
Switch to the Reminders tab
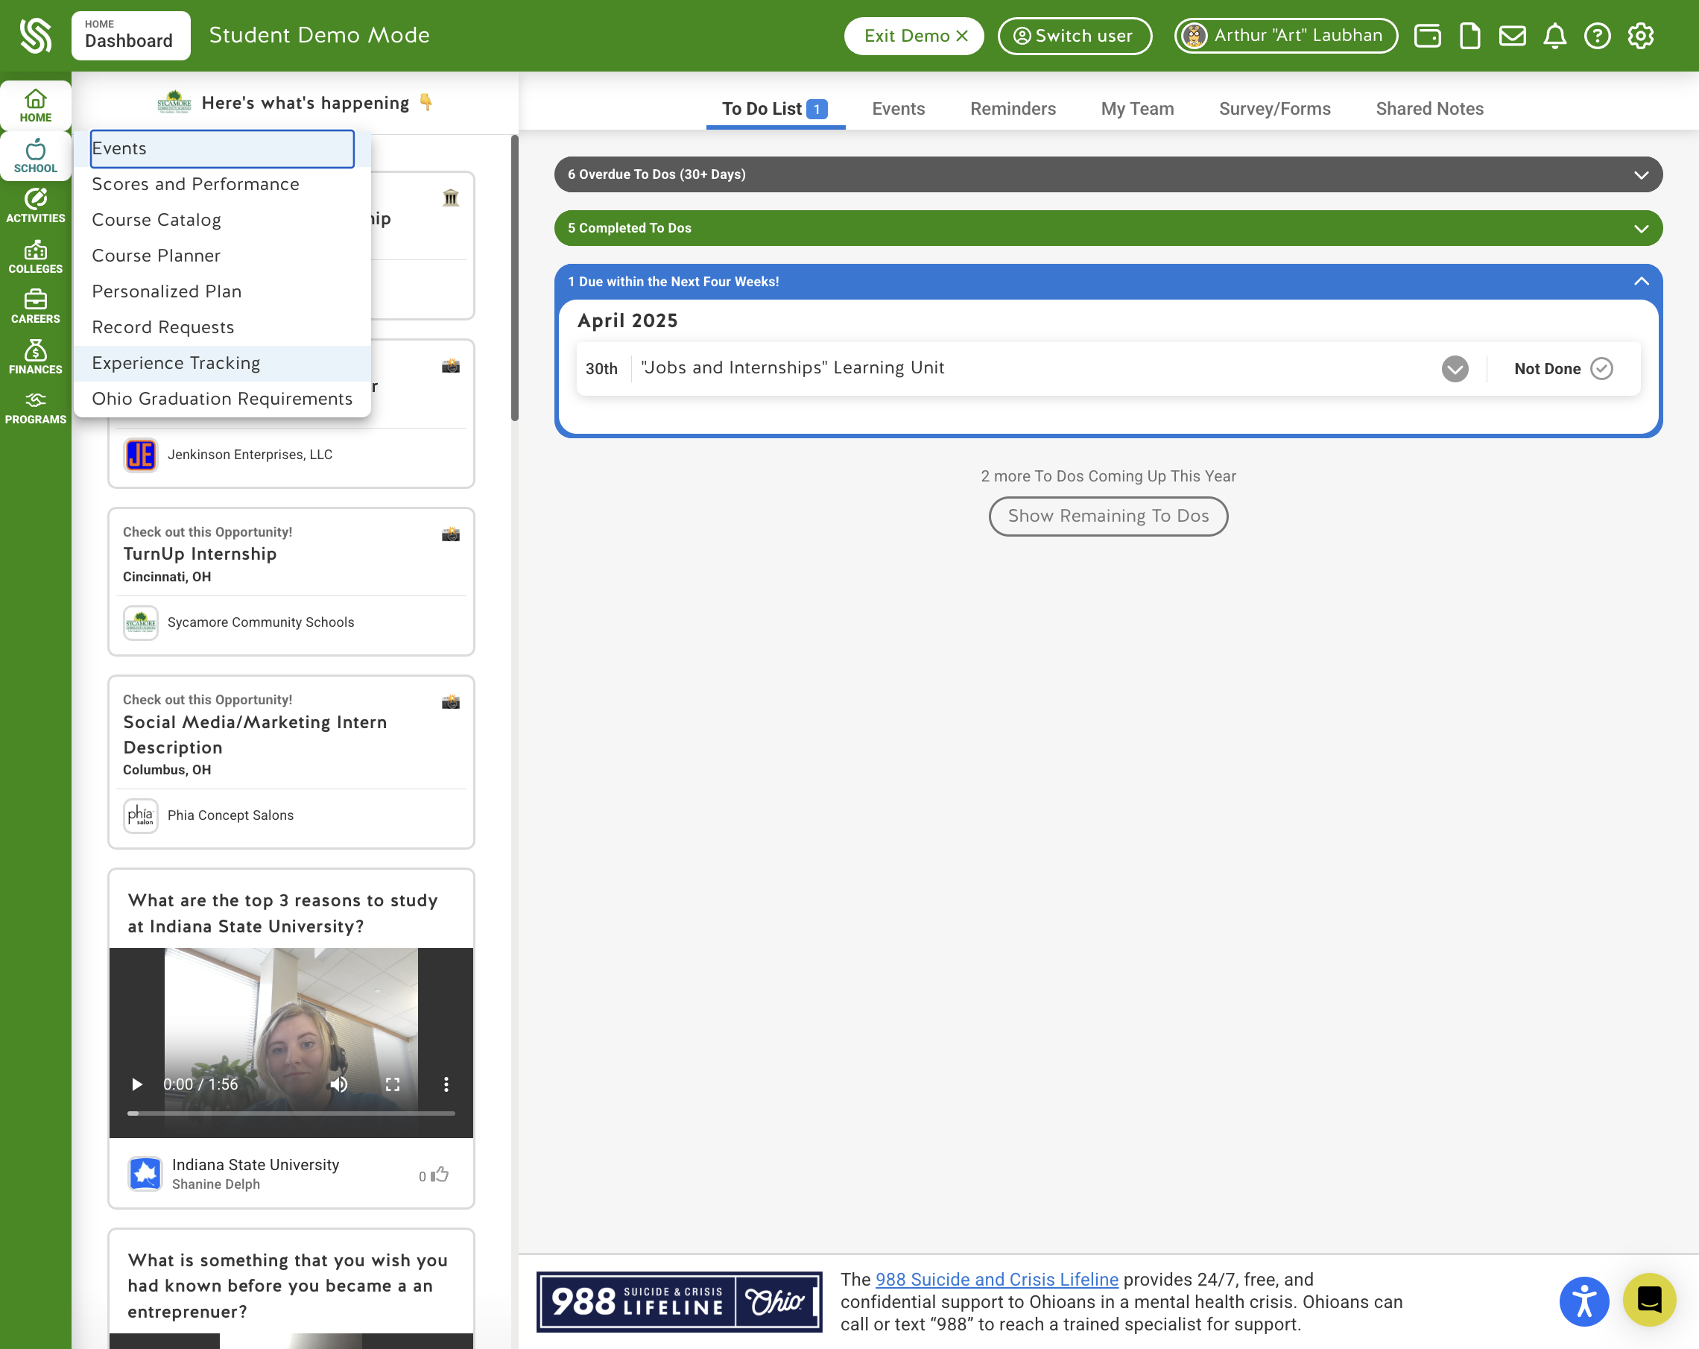point(1013,109)
